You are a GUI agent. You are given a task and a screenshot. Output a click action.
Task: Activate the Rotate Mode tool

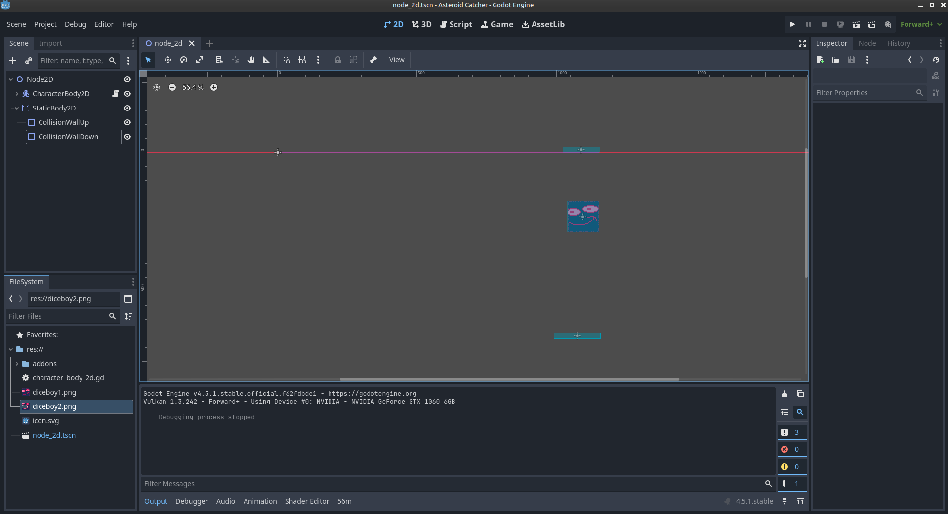pos(184,60)
